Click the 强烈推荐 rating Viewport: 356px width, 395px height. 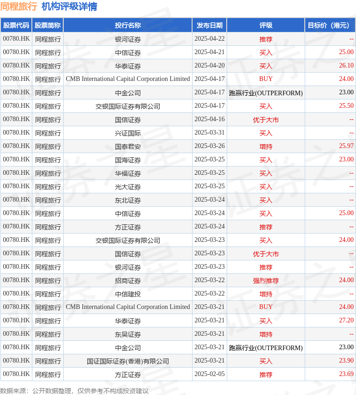pyautogui.click(x=266, y=281)
